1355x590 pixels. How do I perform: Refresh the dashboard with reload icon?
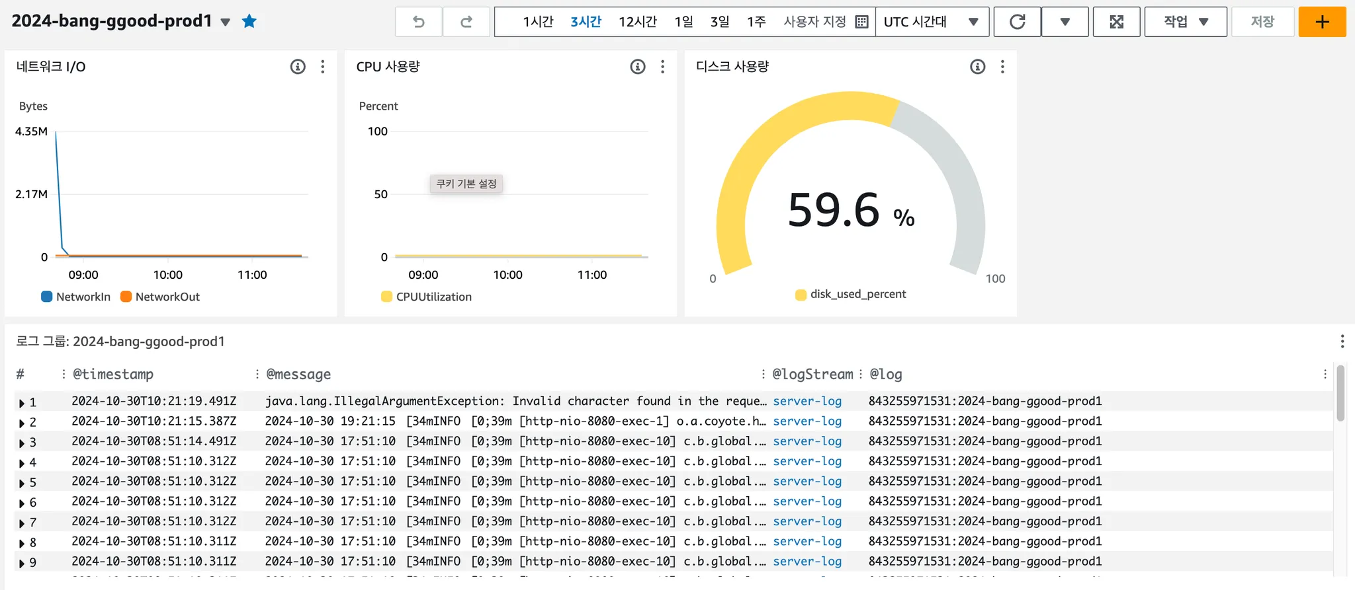(1018, 22)
